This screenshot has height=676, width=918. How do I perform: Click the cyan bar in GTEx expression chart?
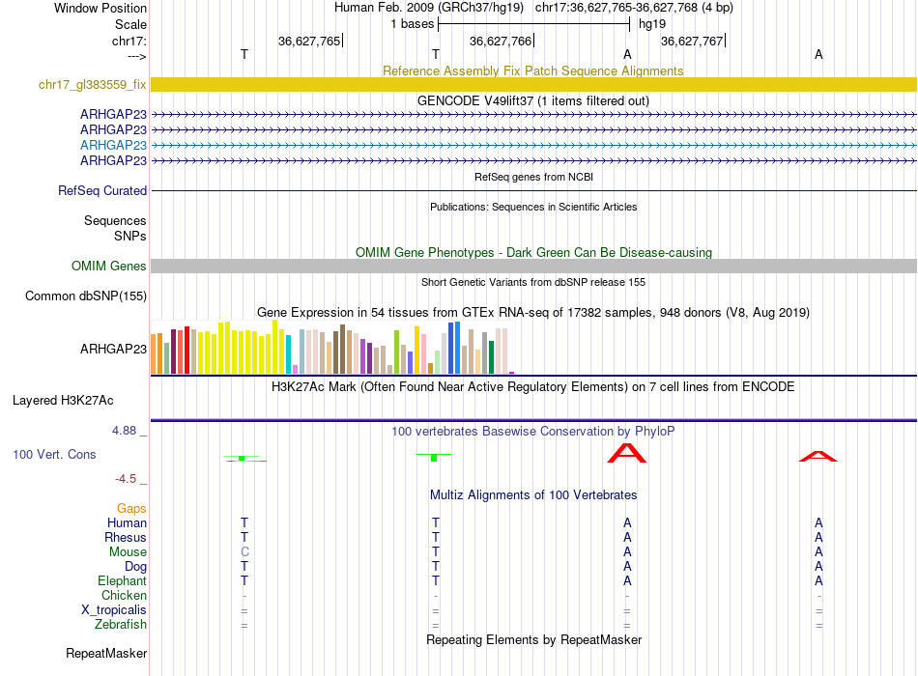tap(288, 354)
